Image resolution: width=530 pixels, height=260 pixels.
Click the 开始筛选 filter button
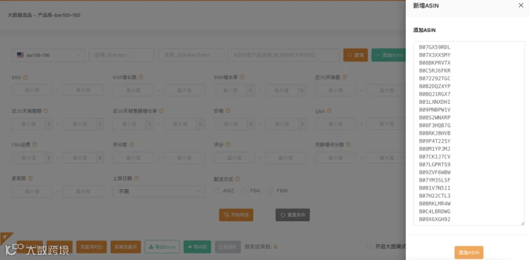tap(236, 215)
